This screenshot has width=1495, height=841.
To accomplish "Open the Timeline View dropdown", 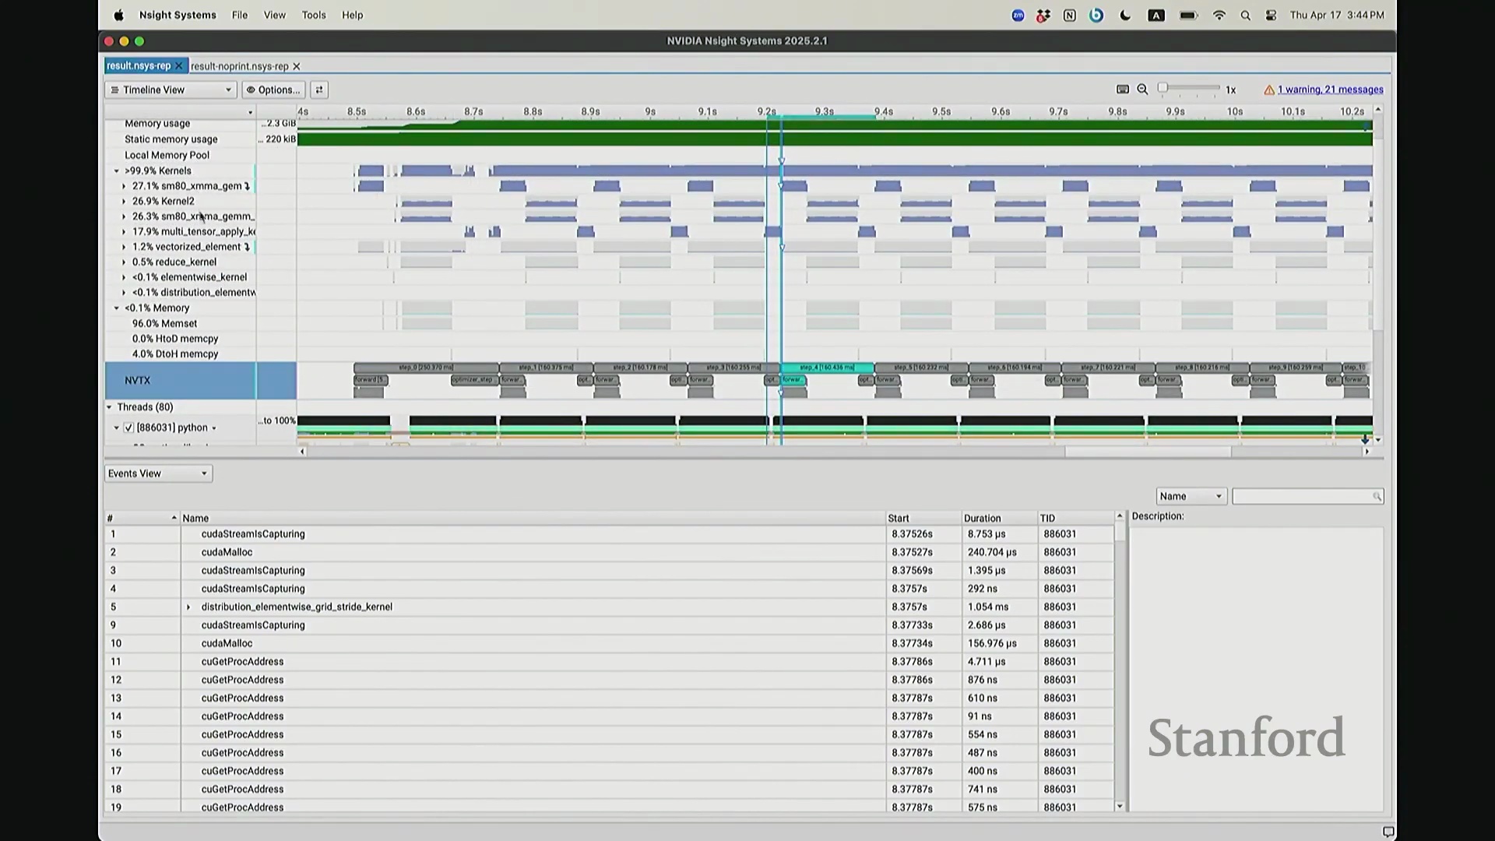I will [171, 90].
